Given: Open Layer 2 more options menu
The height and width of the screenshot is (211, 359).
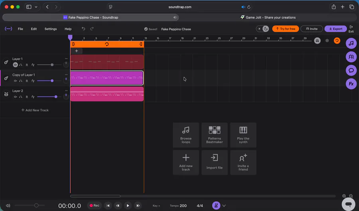Looking at the screenshot, I should 66,91.
